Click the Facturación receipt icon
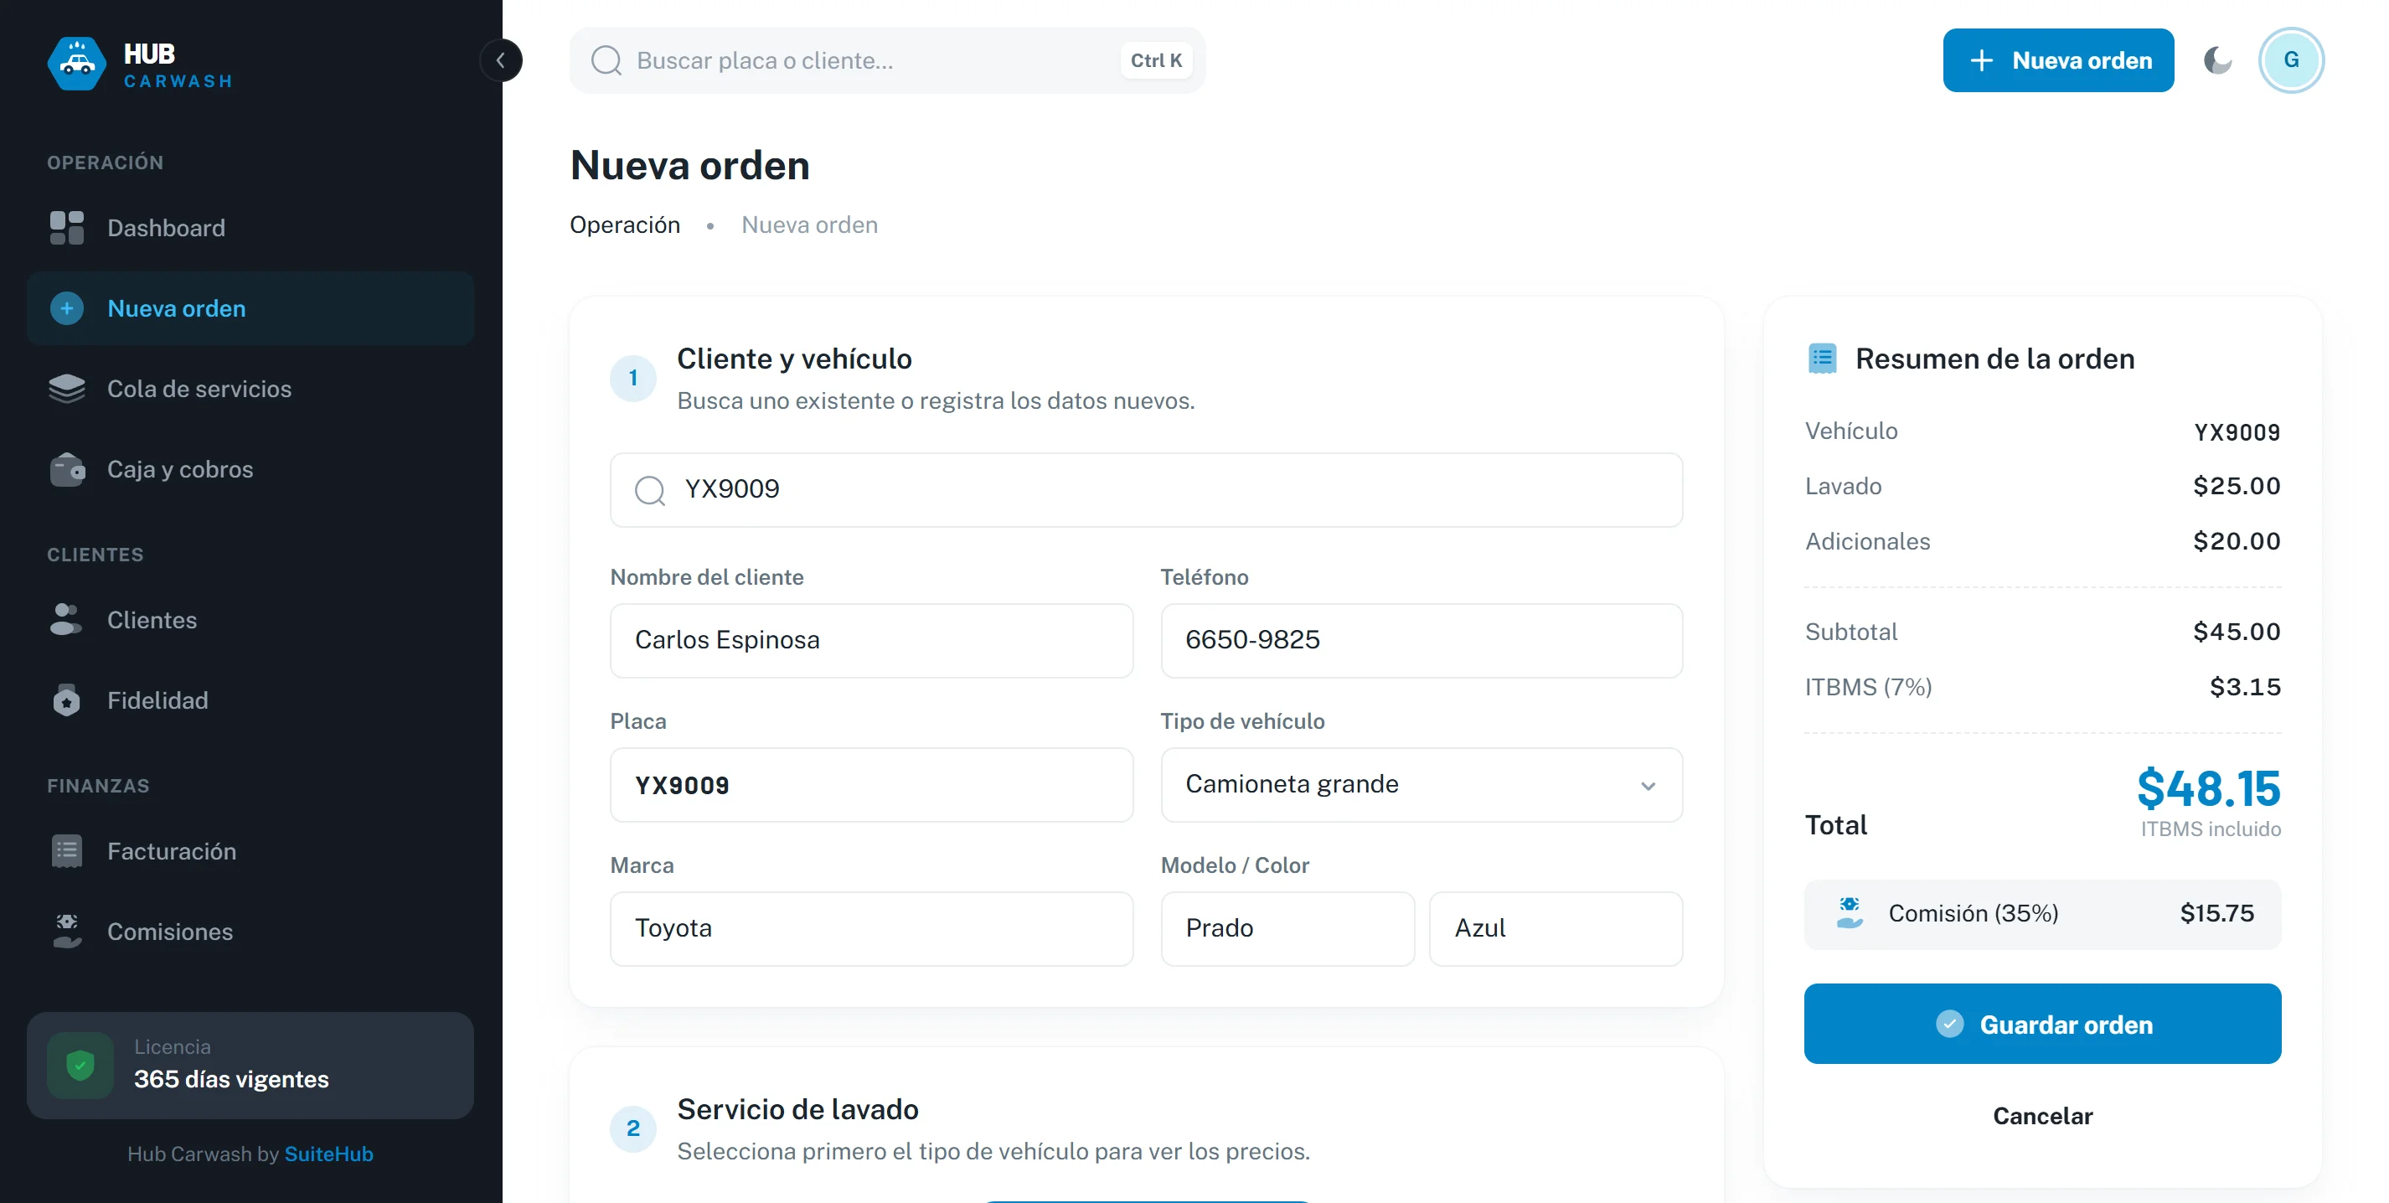2389x1203 pixels. click(67, 851)
